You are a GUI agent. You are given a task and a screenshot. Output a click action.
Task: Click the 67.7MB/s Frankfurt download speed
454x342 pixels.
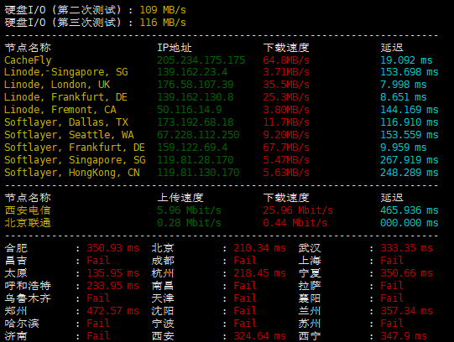click(x=286, y=148)
